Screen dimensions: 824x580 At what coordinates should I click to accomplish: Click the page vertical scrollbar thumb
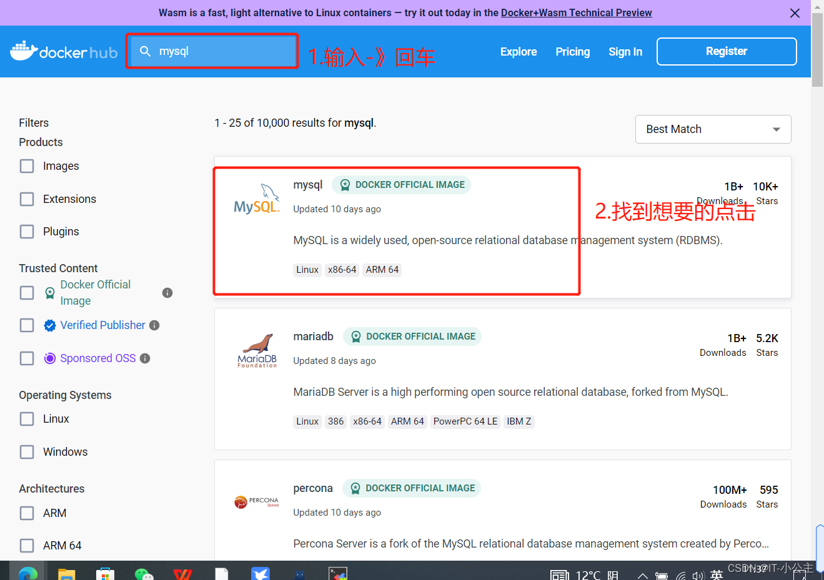click(x=818, y=50)
